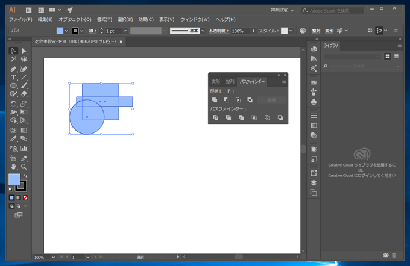Click the Exclude shape mode icon
Image resolution: width=410 pixels, height=266 pixels.
pyautogui.click(x=250, y=100)
